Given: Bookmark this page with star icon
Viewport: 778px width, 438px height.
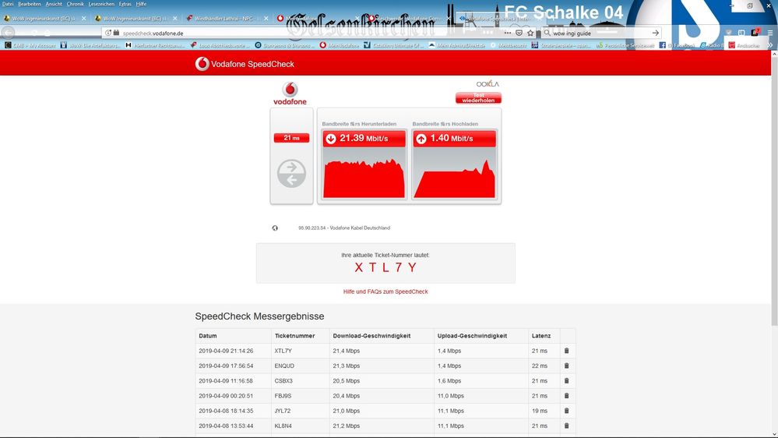Looking at the screenshot, I should point(530,33).
